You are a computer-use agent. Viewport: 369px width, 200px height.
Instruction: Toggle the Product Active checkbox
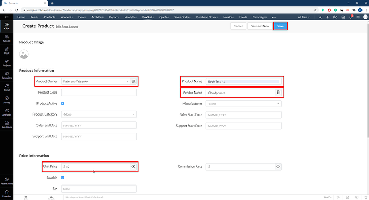point(62,103)
